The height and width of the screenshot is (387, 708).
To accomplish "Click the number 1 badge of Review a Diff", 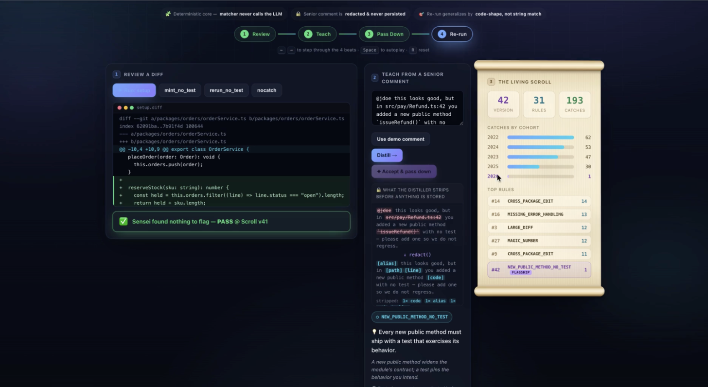I will (116, 74).
